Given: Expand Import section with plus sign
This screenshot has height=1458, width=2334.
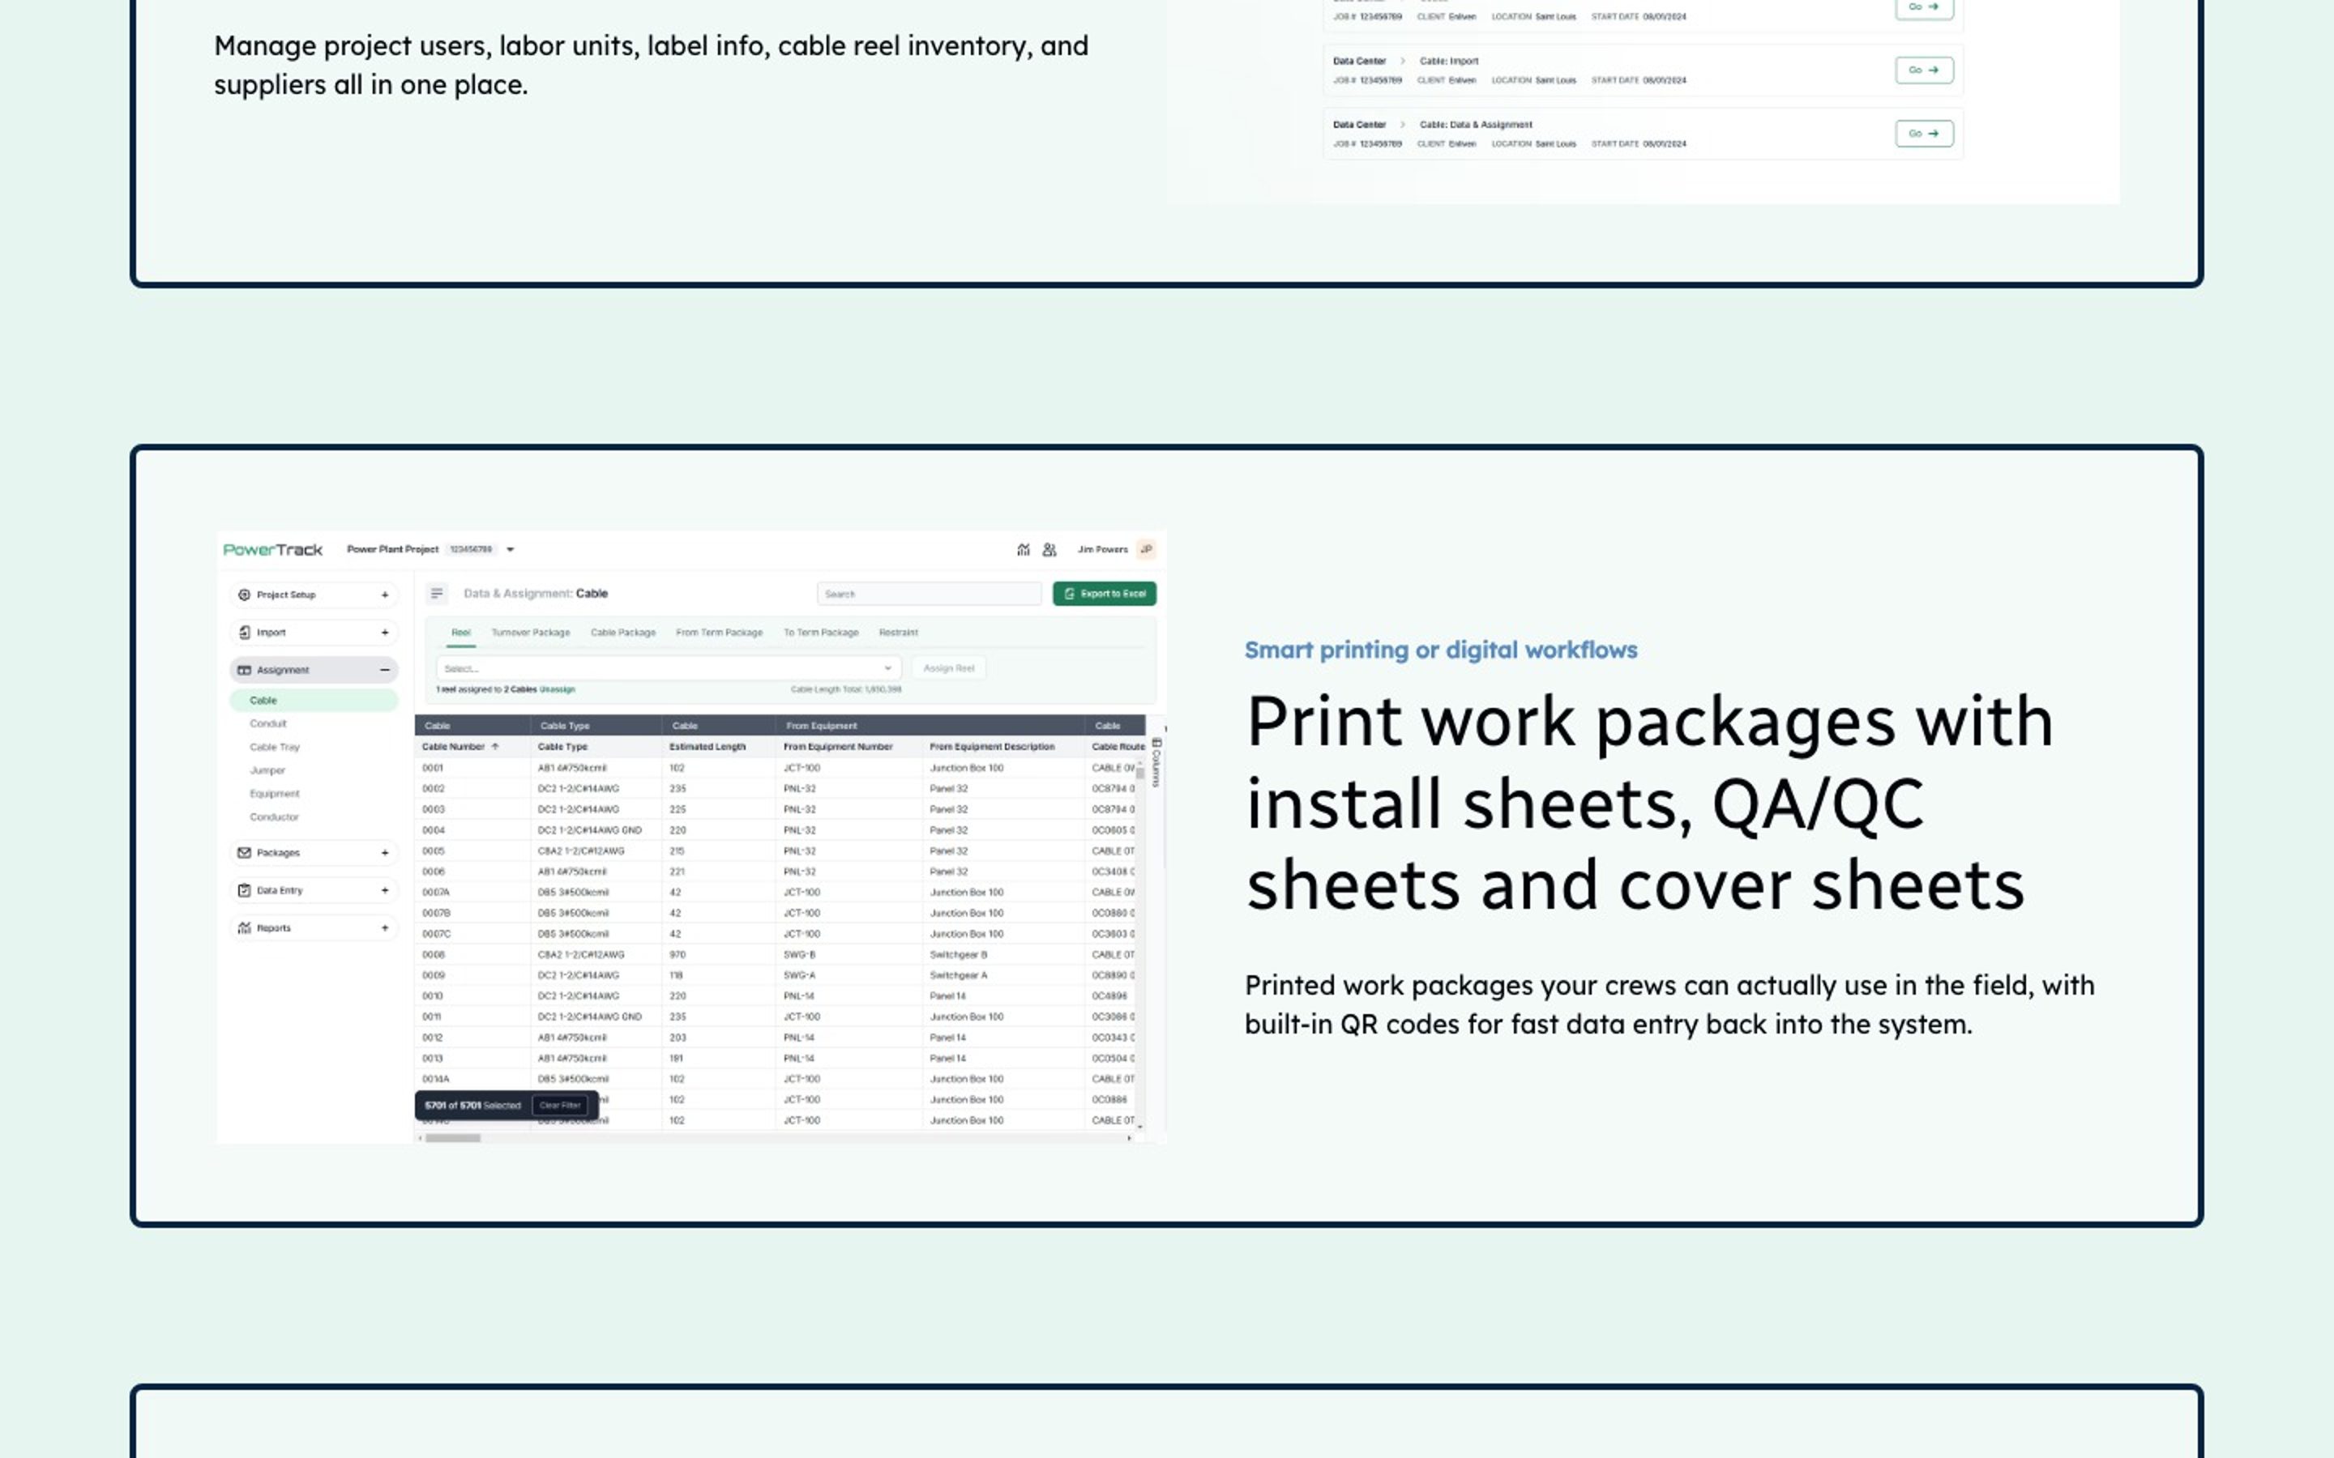Looking at the screenshot, I should click(x=385, y=633).
